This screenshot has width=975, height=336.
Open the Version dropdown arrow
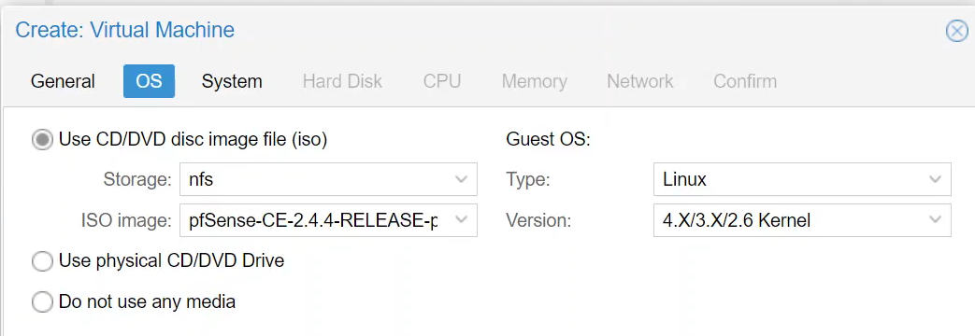tap(935, 220)
